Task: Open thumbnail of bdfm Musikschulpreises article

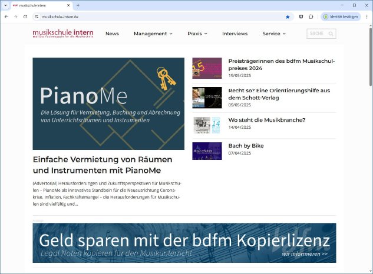Action: pos(207,68)
